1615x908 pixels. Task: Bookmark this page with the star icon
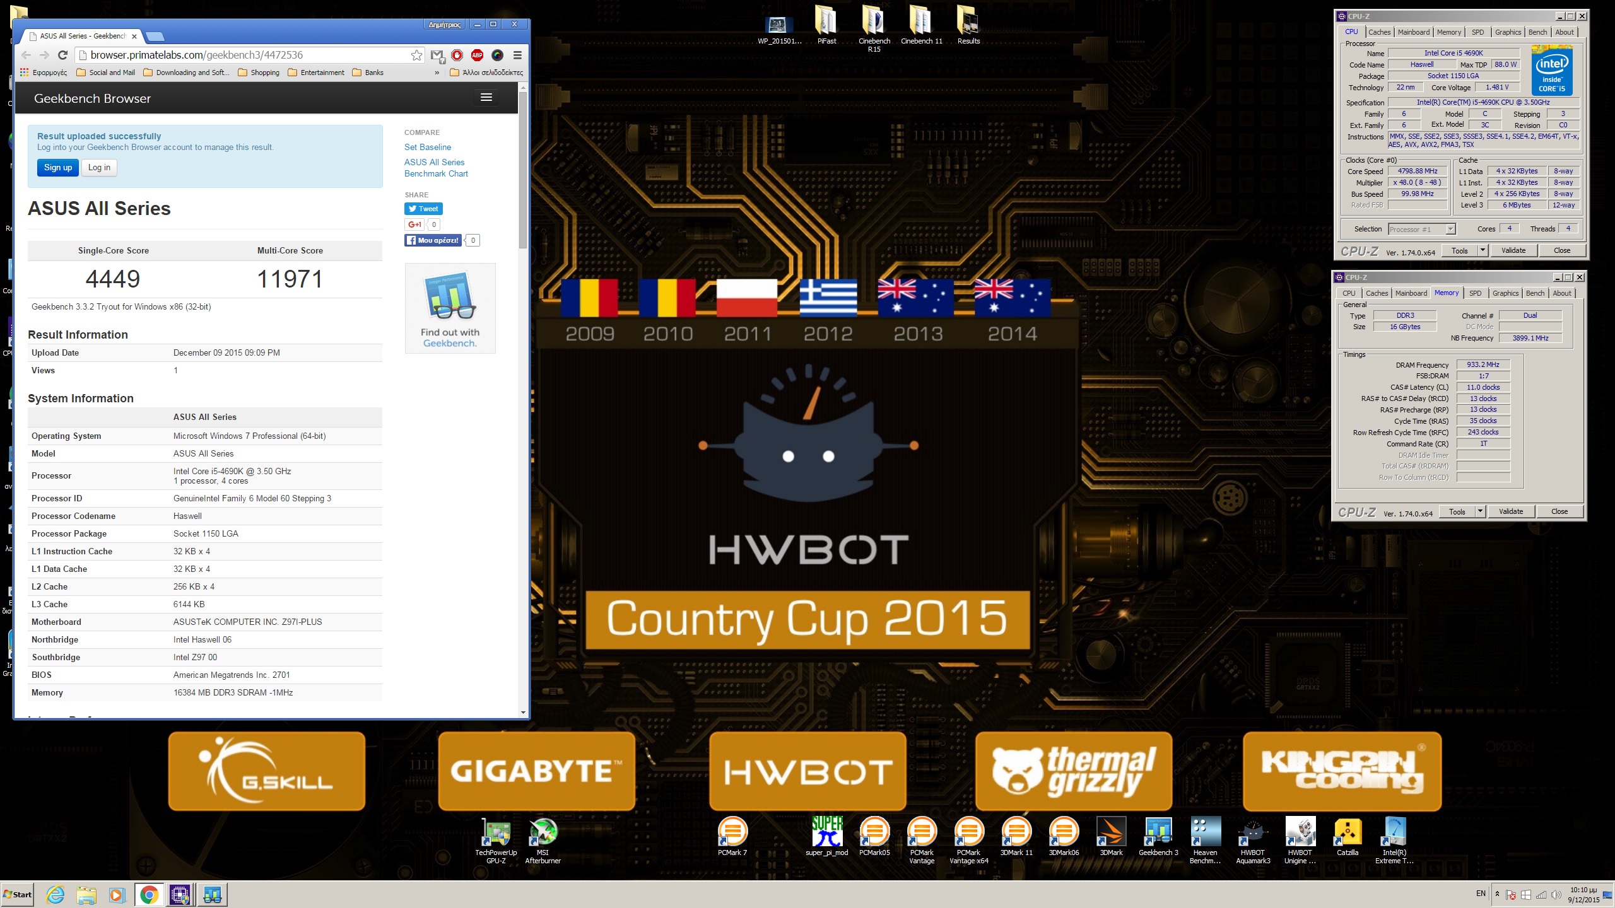pos(416,55)
